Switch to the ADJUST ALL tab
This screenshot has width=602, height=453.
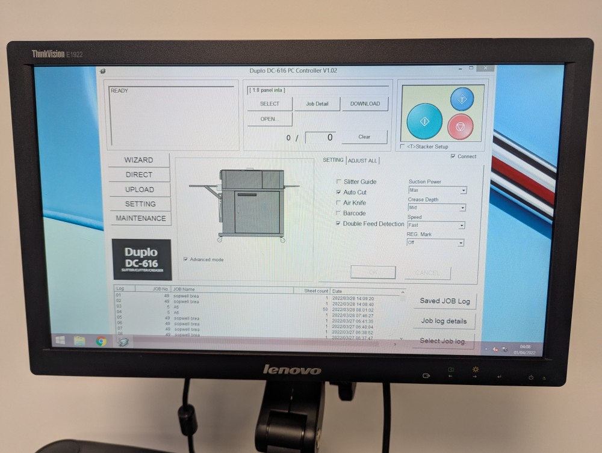(x=363, y=161)
